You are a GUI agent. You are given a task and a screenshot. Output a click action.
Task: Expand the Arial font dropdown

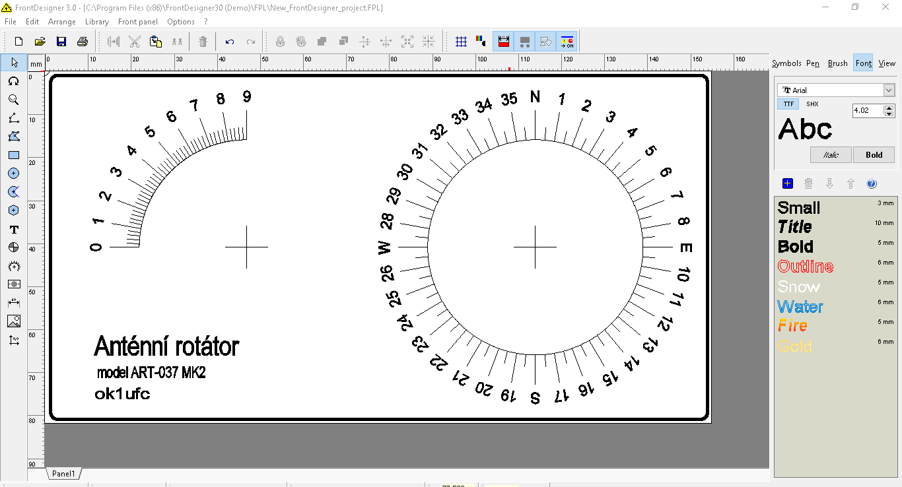(889, 90)
